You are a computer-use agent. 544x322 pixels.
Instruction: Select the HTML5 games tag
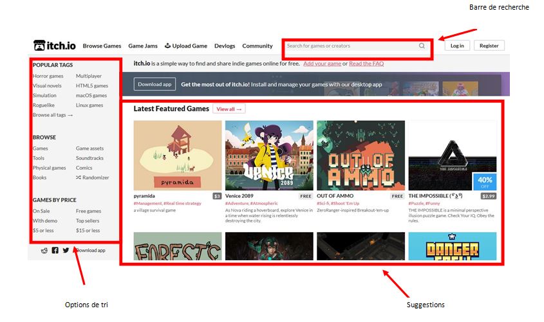[92, 85]
